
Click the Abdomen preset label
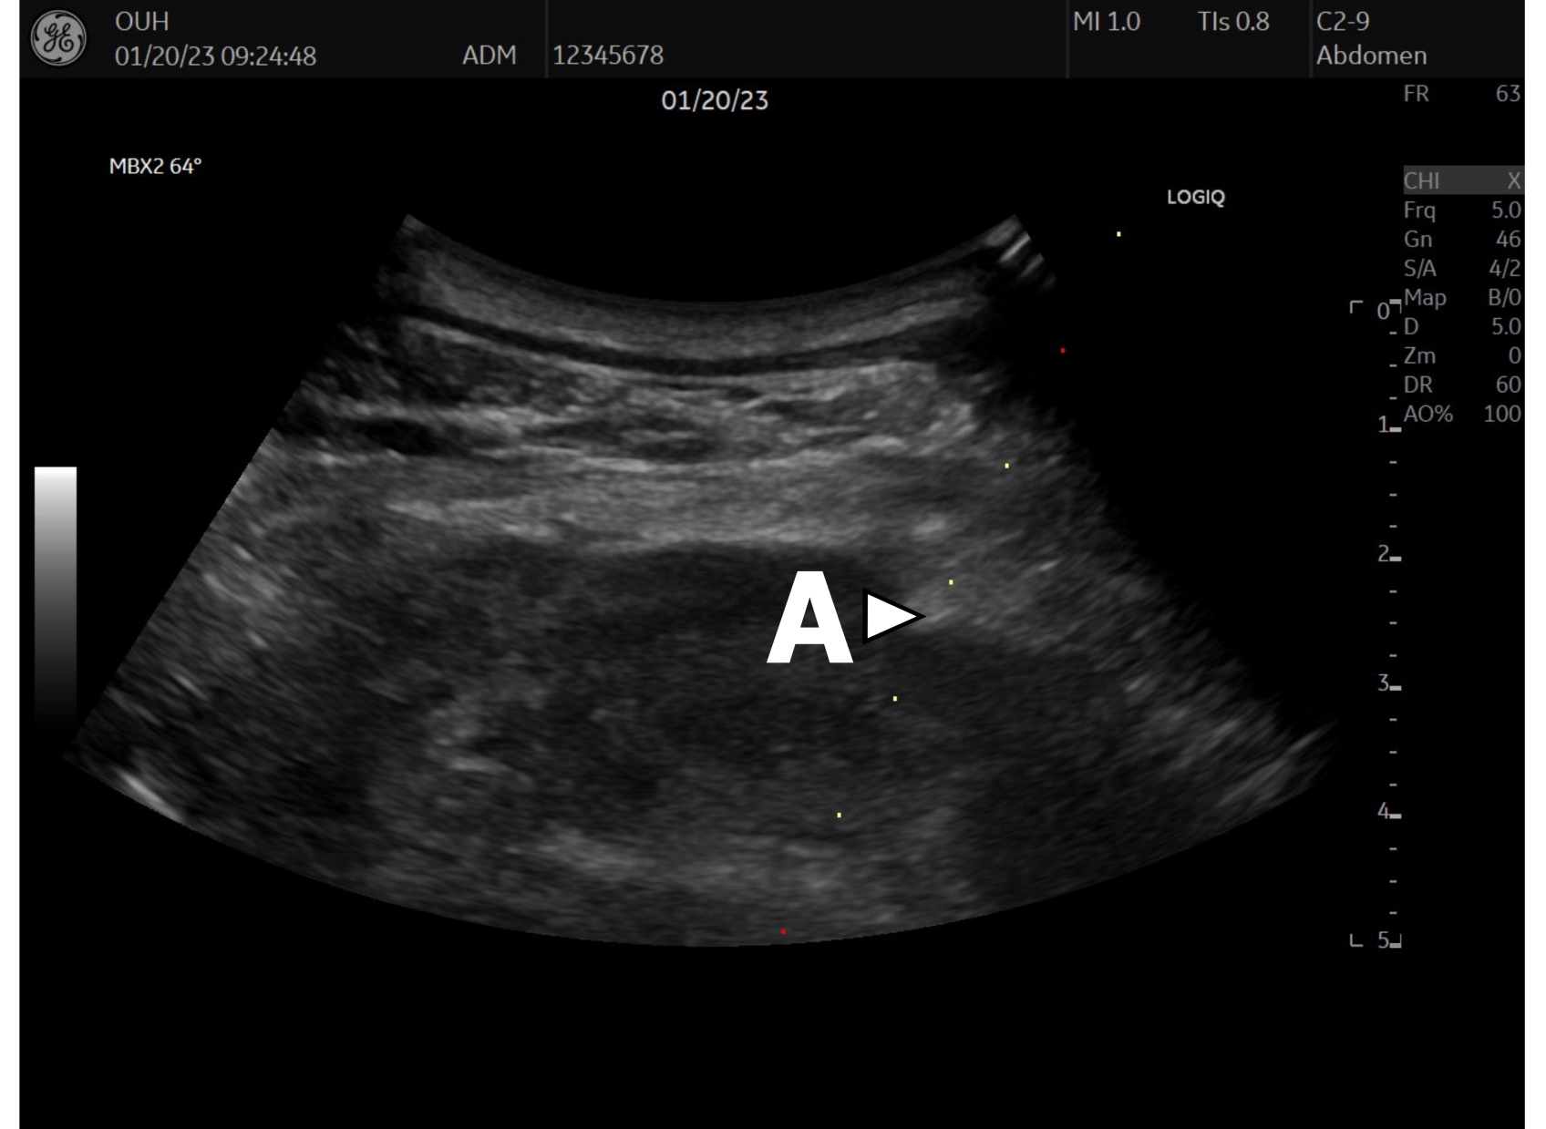pyautogui.click(x=1371, y=56)
